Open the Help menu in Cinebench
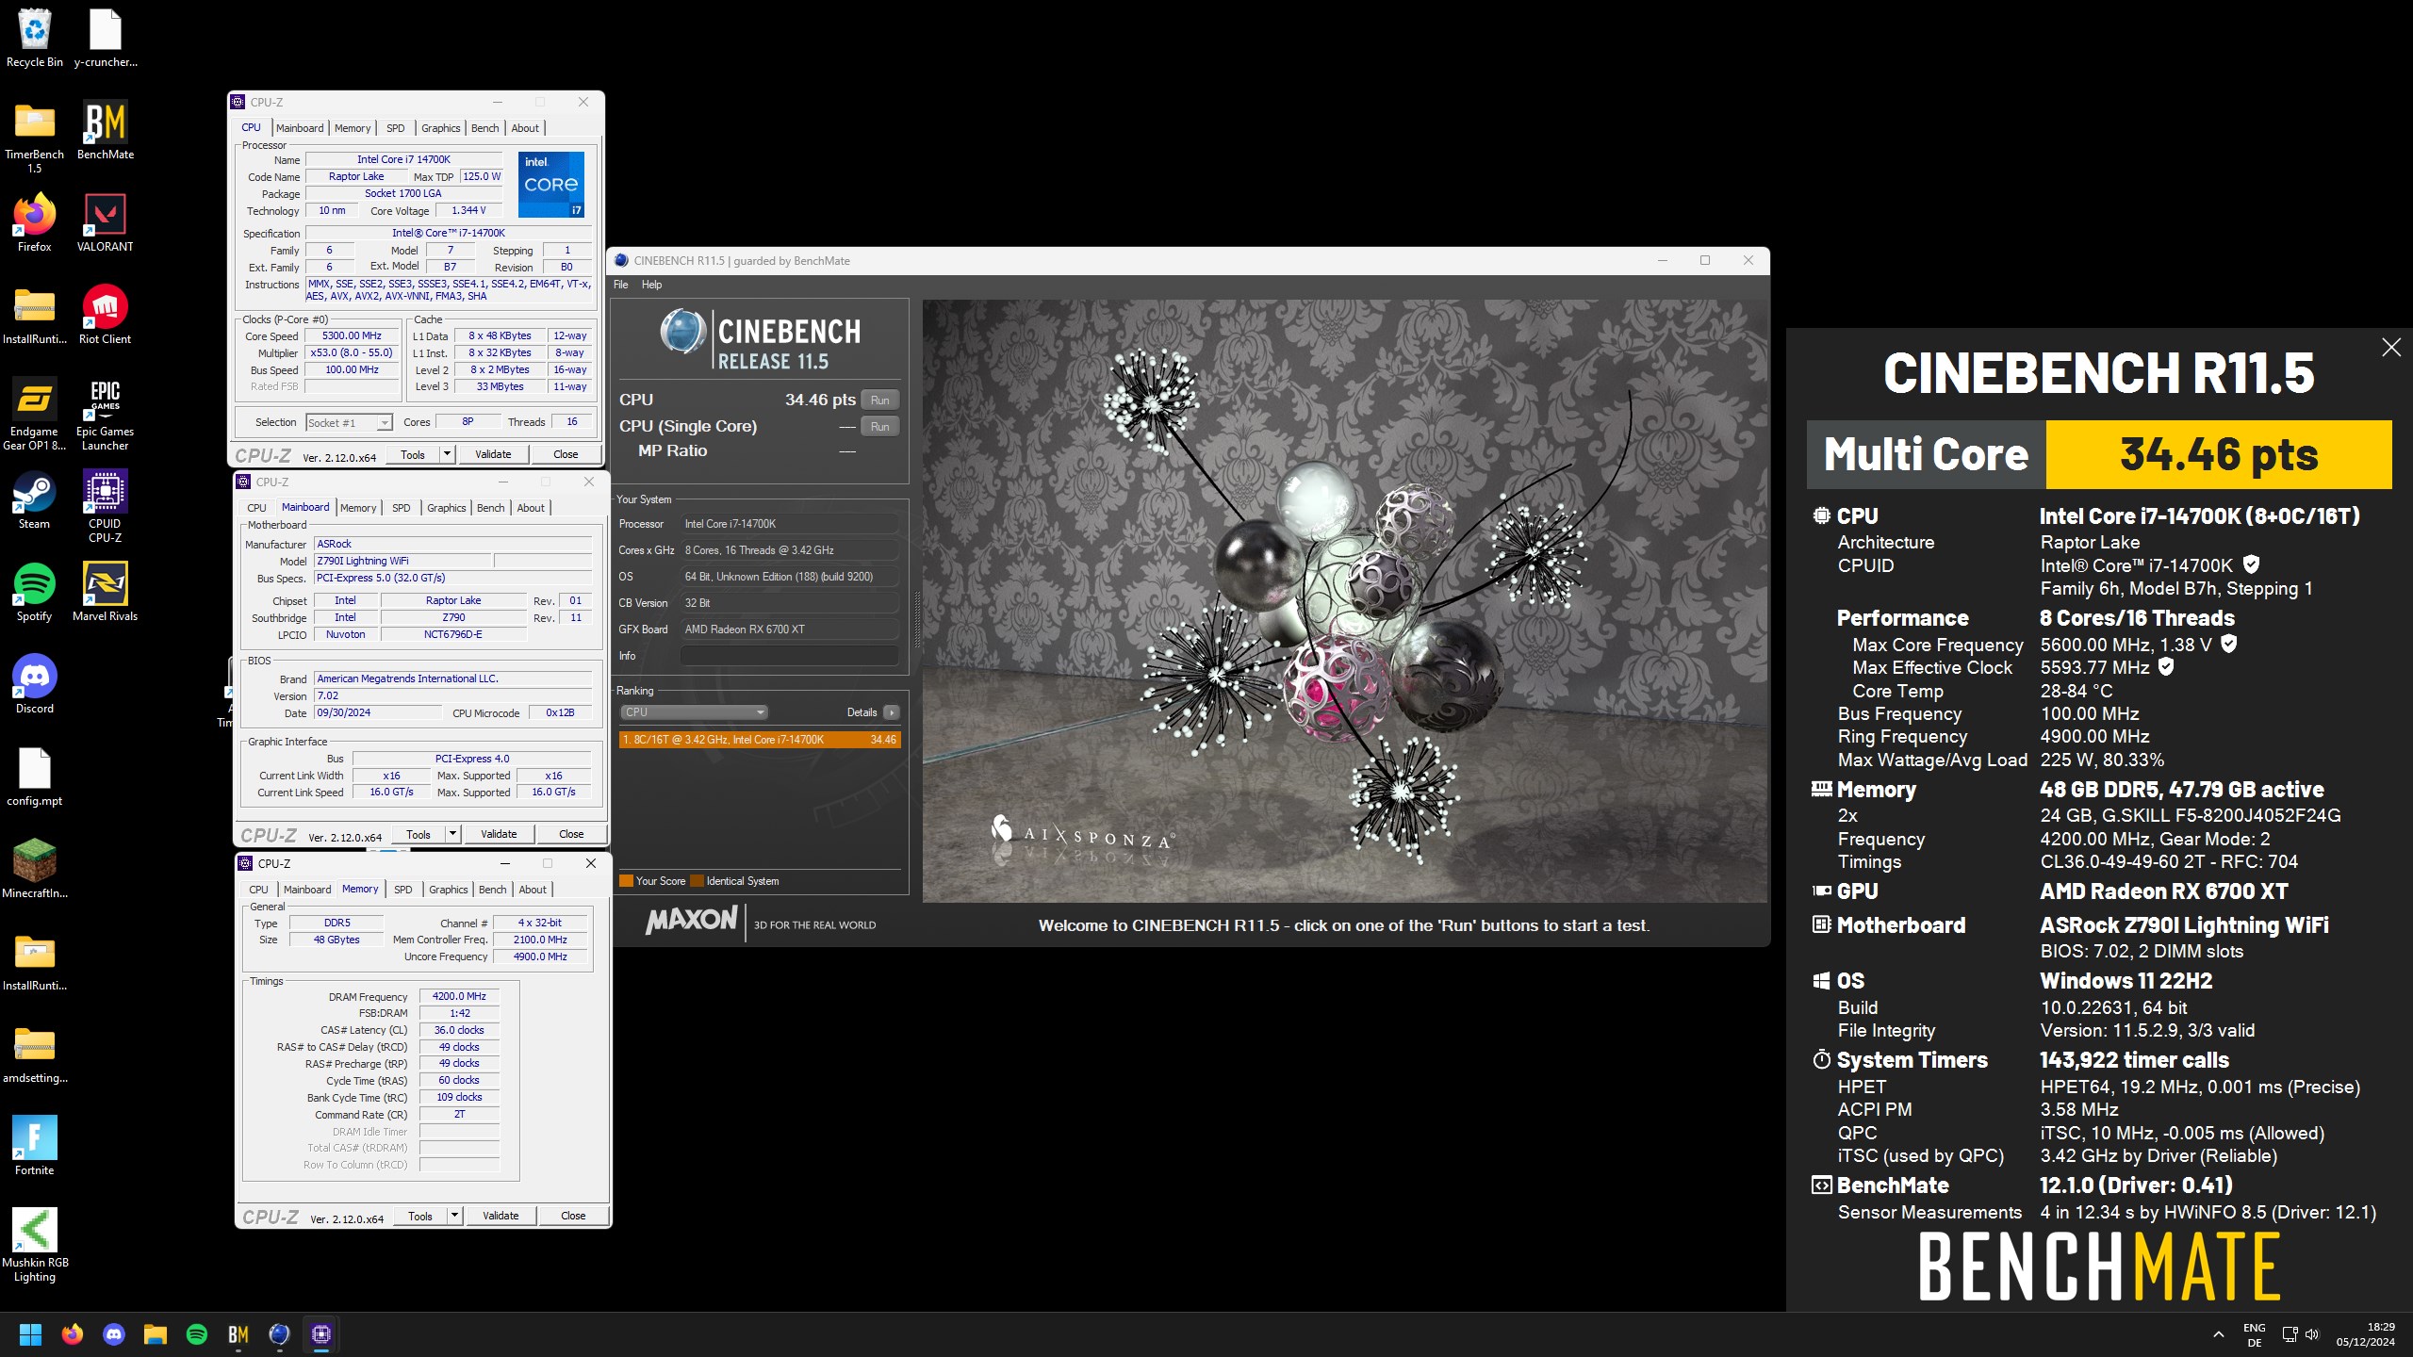 click(652, 285)
